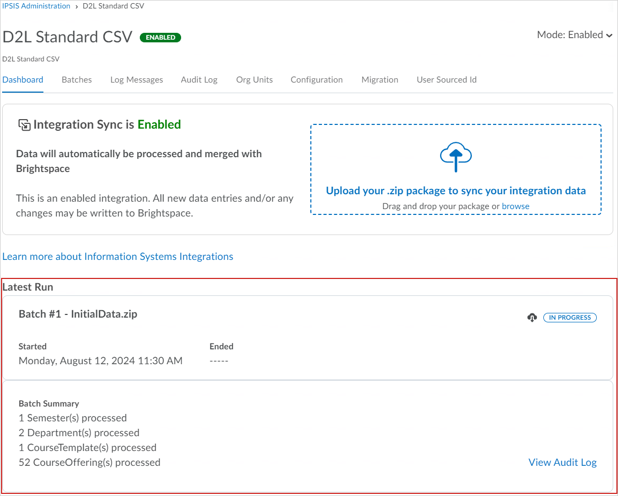This screenshot has width=618, height=496.
Task: Open Learn more about Information Systems Integrations
Action: (118, 257)
